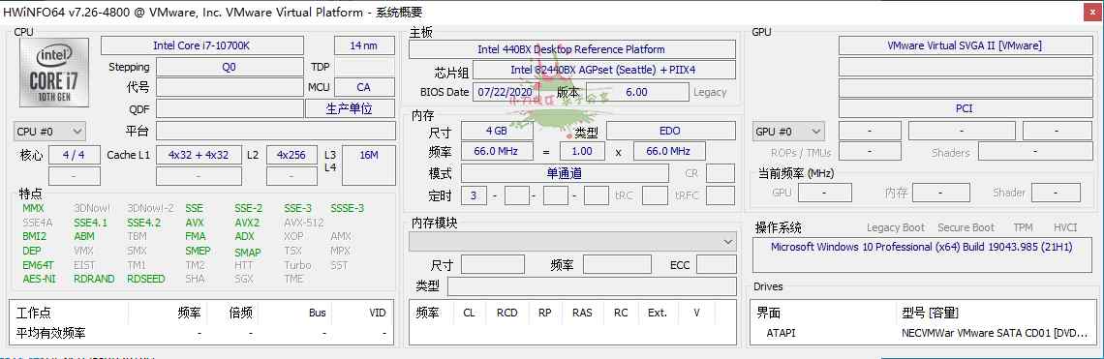This screenshot has height=359, width=1104.
Task: Click the 4 GB memory size field
Action: point(497,131)
